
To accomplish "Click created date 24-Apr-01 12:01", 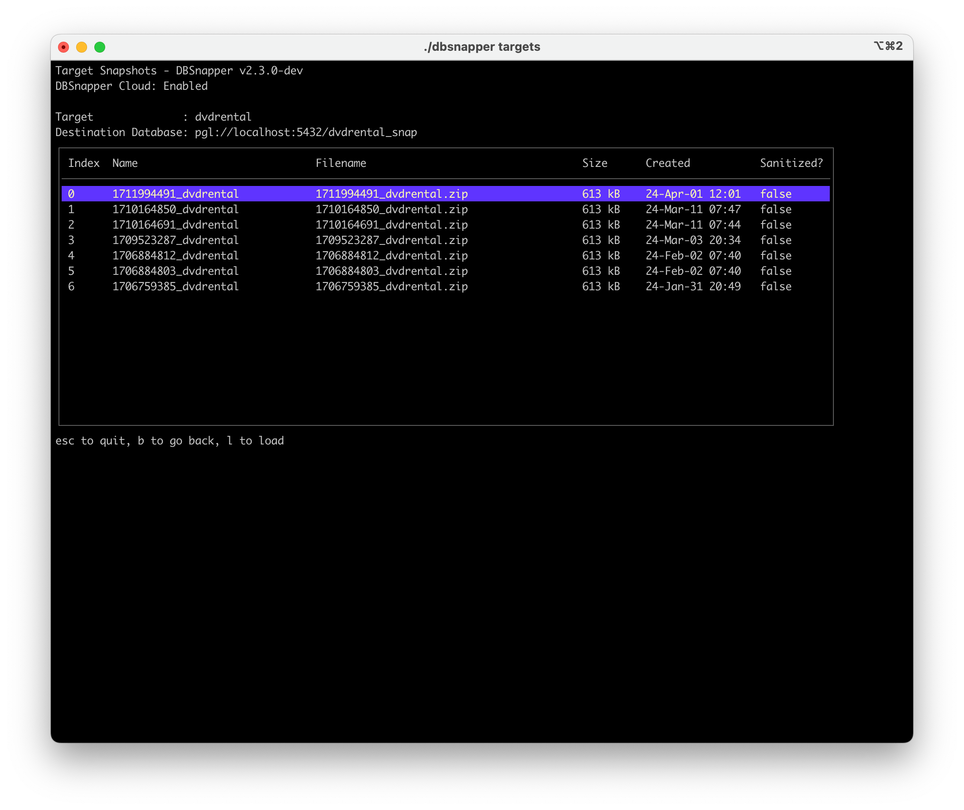I will 693,194.
